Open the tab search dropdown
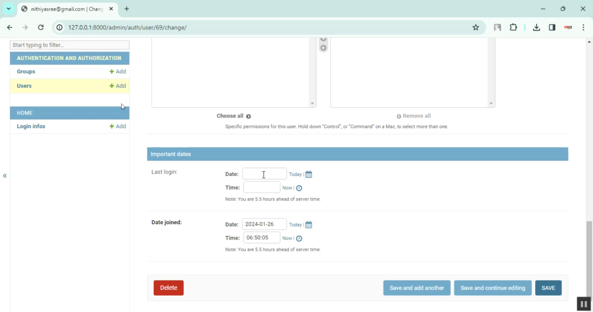The image size is (593, 312). [9, 9]
